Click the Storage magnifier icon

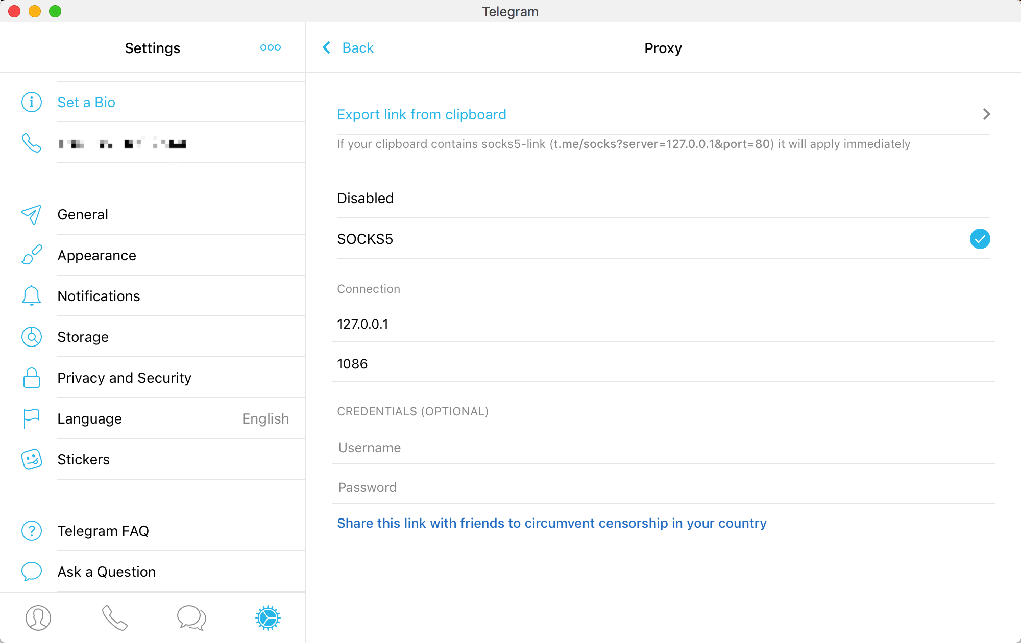pyautogui.click(x=31, y=337)
